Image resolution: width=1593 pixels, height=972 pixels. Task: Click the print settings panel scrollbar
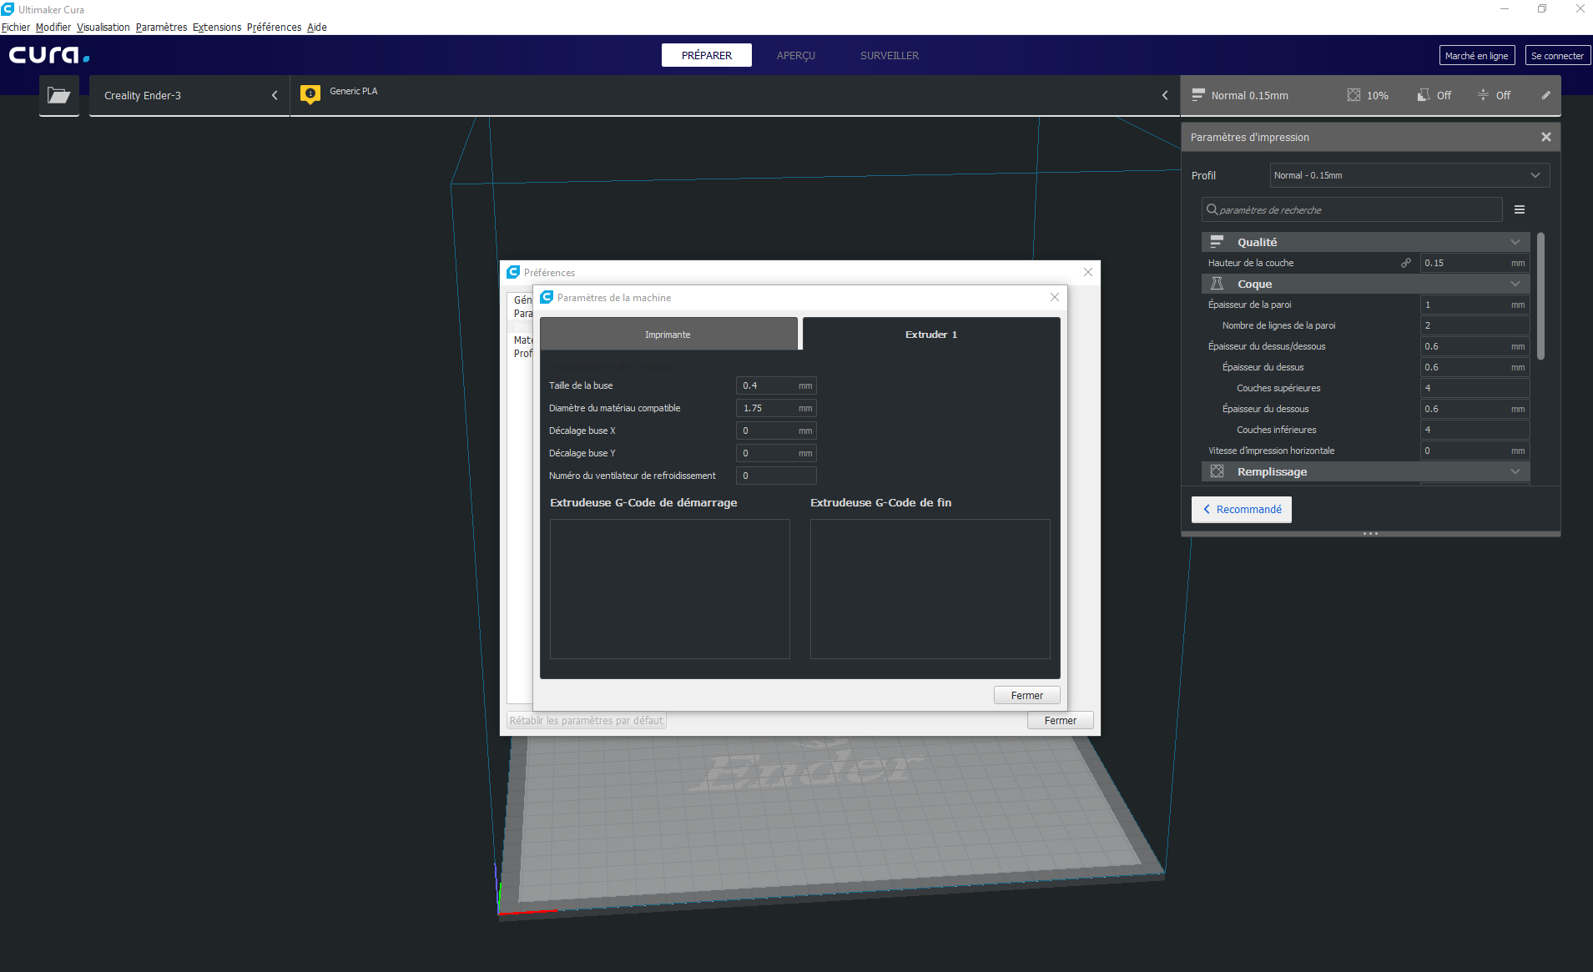click(x=1540, y=296)
